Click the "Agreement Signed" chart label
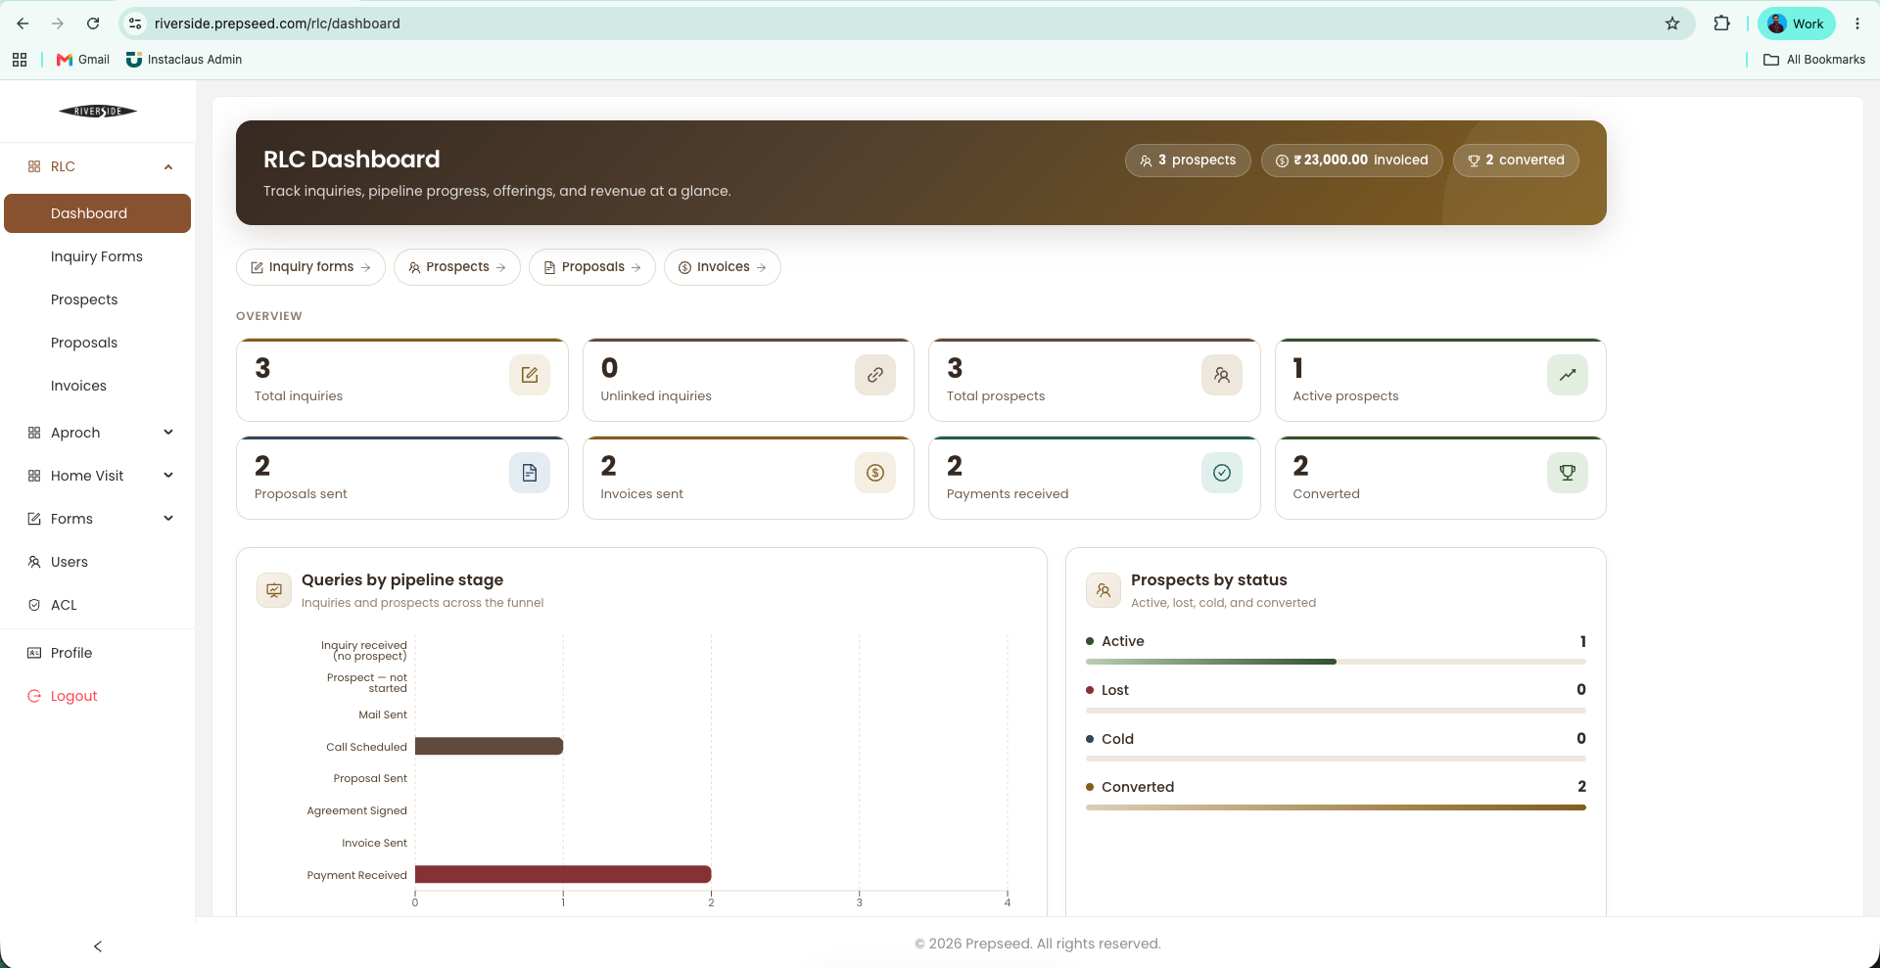This screenshot has height=968, width=1880. [356, 810]
